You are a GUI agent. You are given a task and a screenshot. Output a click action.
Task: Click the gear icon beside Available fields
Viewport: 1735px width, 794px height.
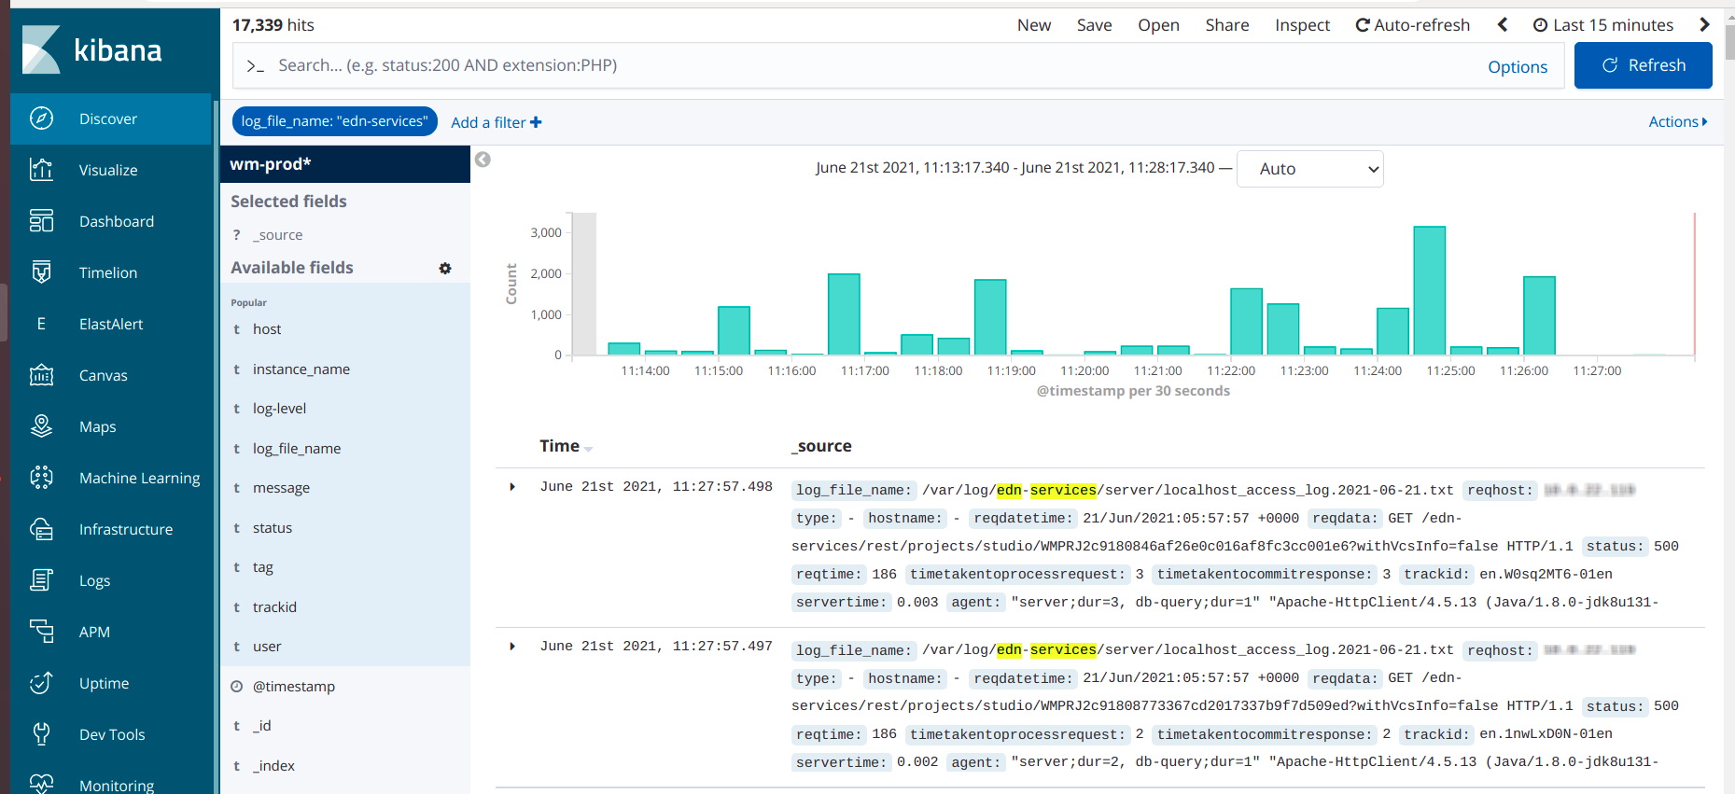click(445, 269)
